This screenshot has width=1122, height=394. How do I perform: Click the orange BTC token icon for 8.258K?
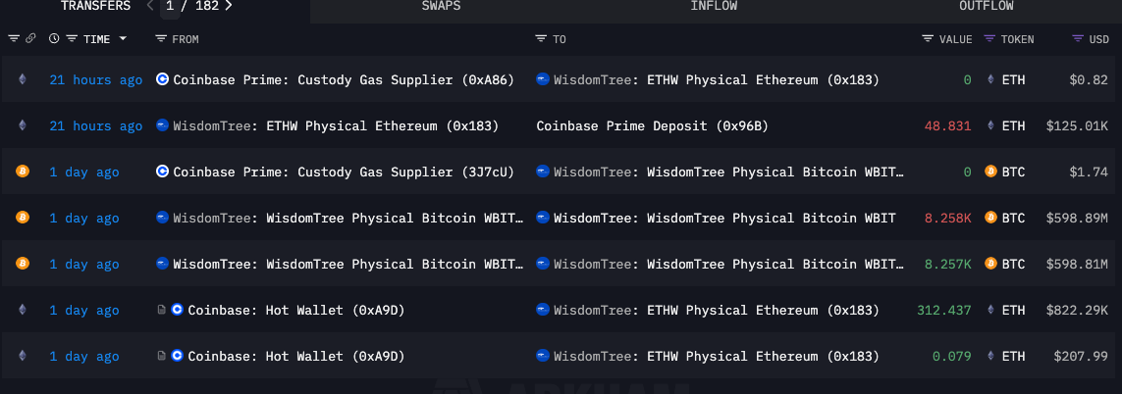[x=990, y=218]
